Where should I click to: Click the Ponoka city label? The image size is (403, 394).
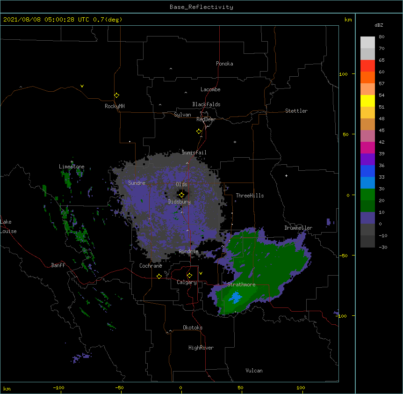224,64
